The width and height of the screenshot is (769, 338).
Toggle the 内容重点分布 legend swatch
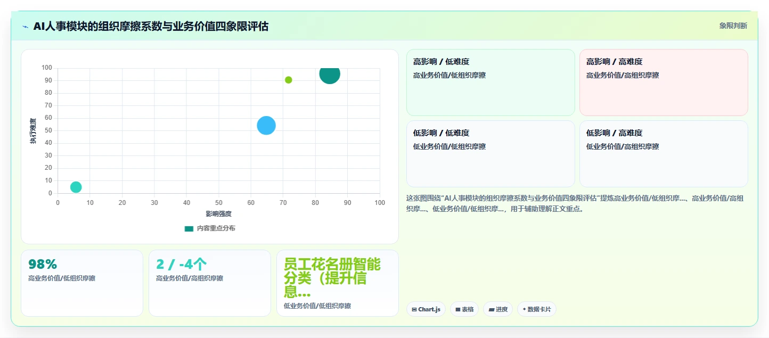point(189,228)
